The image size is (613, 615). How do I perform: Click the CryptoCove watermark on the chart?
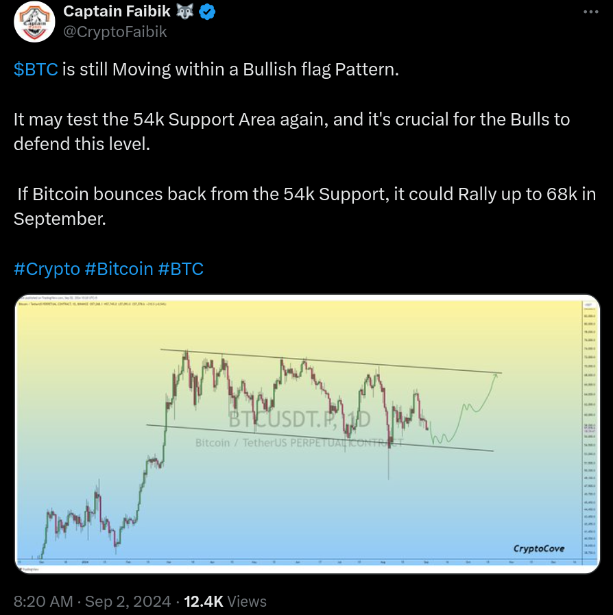(x=538, y=548)
